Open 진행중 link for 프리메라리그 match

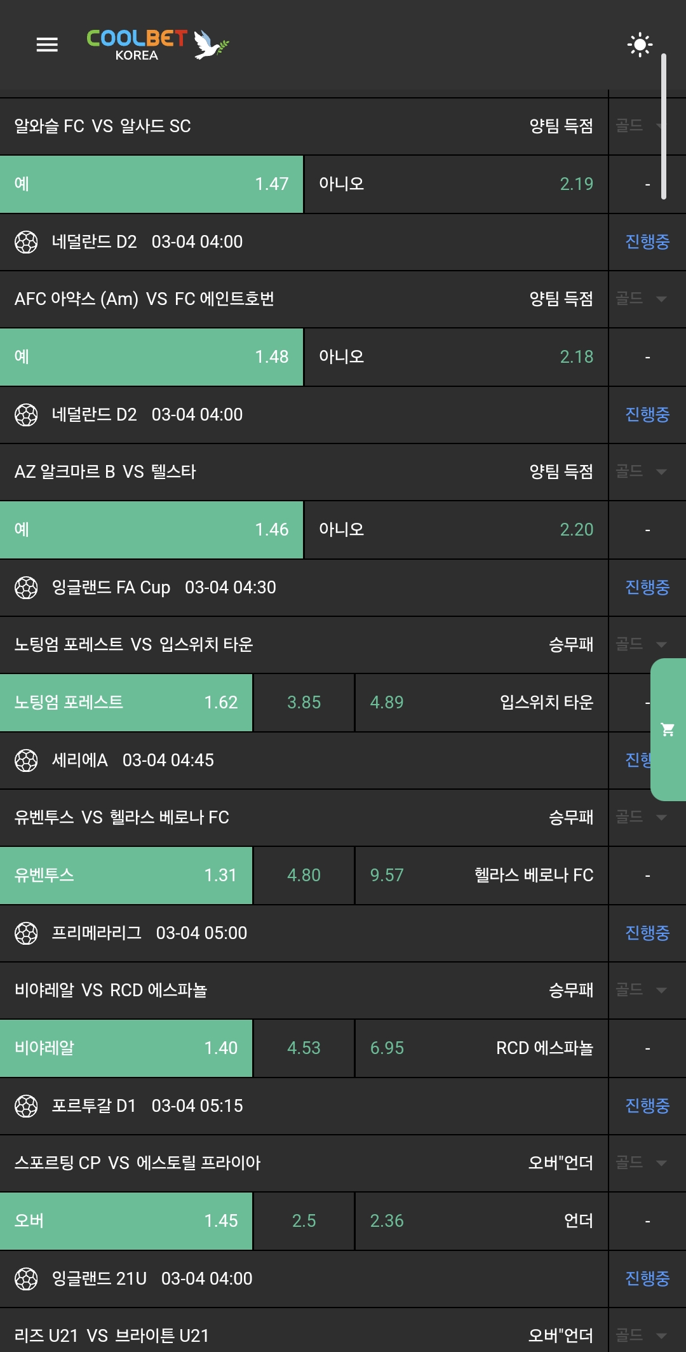(x=647, y=933)
